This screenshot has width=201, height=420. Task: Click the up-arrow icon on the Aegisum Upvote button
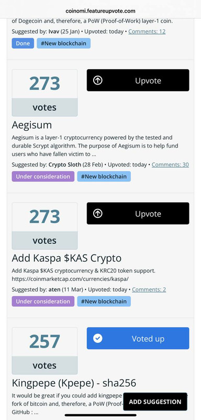point(98,80)
